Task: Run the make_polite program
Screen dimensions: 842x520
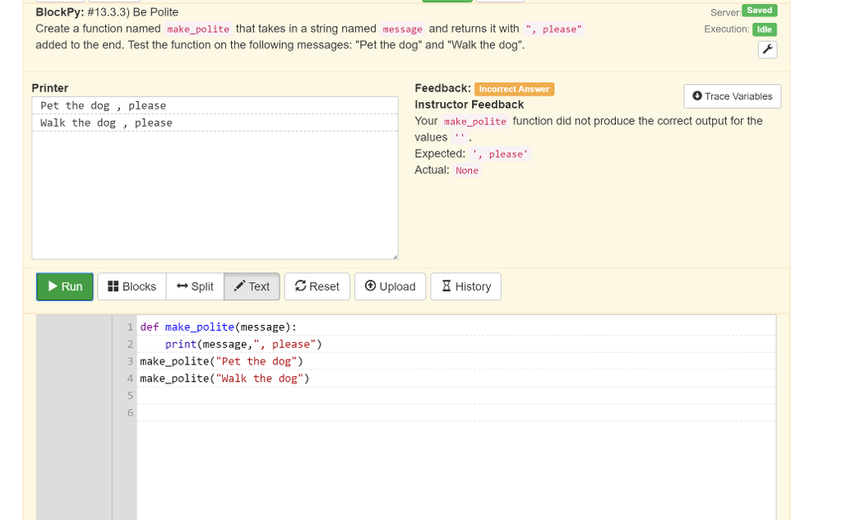Action: click(x=64, y=286)
